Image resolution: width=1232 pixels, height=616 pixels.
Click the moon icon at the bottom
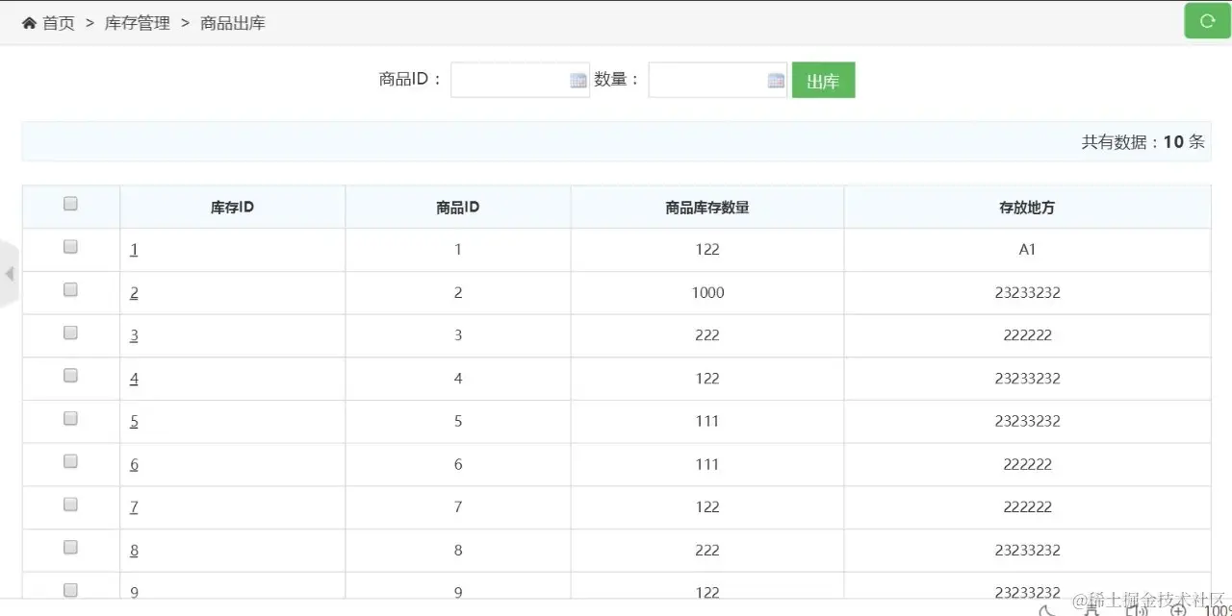click(1046, 610)
